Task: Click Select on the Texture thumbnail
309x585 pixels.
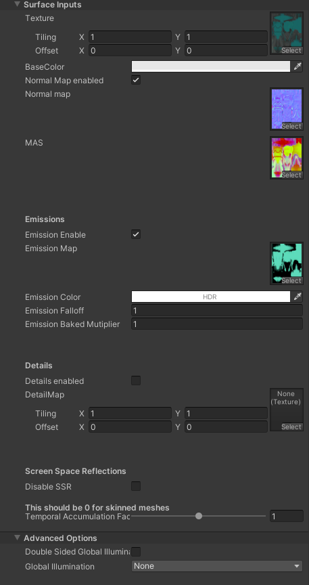Action: 291,51
